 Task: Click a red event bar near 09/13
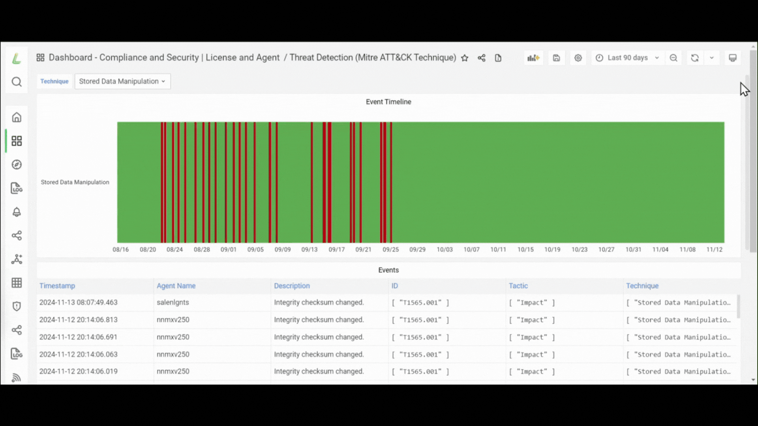pyautogui.click(x=312, y=182)
